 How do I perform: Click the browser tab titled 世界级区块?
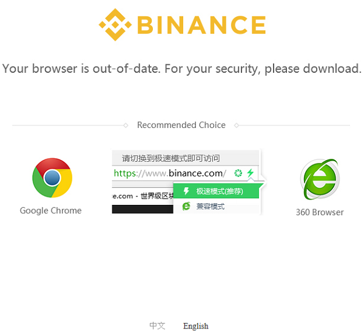[143, 196]
